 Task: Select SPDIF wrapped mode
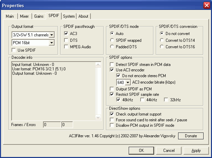pos(112,40)
